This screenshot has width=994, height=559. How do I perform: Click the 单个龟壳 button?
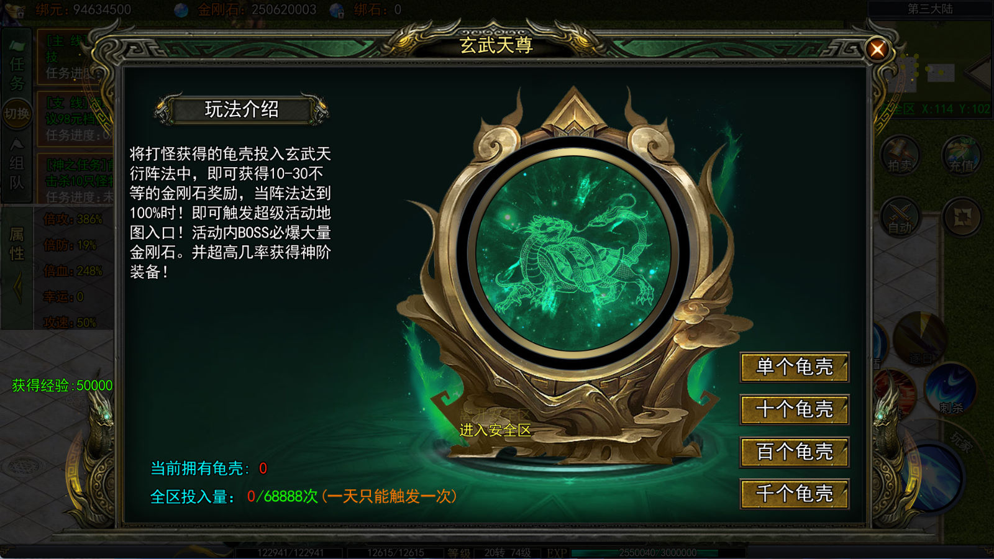point(795,367)
